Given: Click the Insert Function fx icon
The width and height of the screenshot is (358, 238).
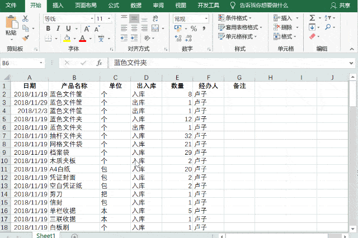Looking at the screenshot, I should tap(99, 63).
